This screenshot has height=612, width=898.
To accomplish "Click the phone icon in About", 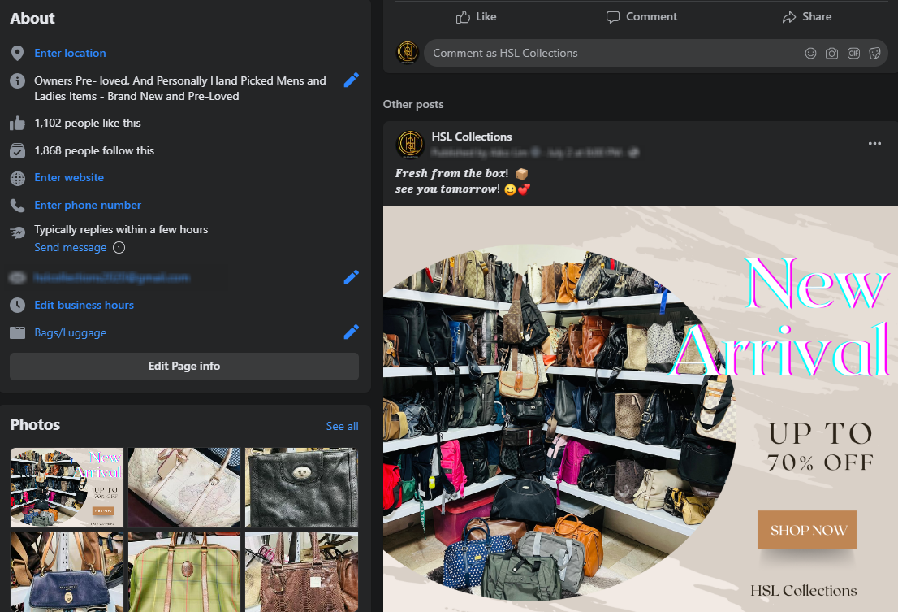I will (x=17, y=205).
